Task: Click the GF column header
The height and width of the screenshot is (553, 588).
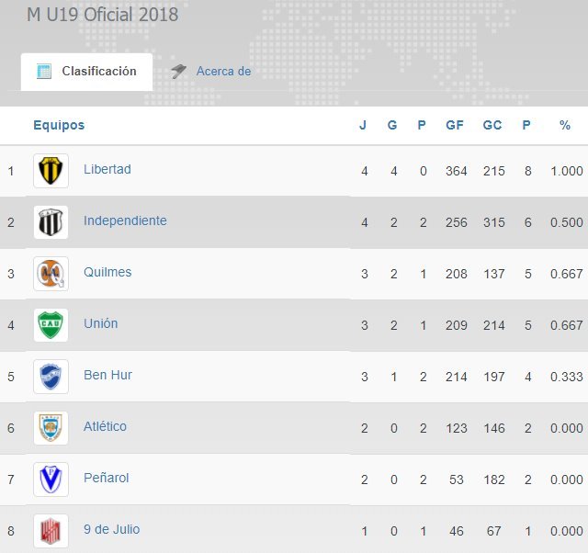Action: [455, 126]
